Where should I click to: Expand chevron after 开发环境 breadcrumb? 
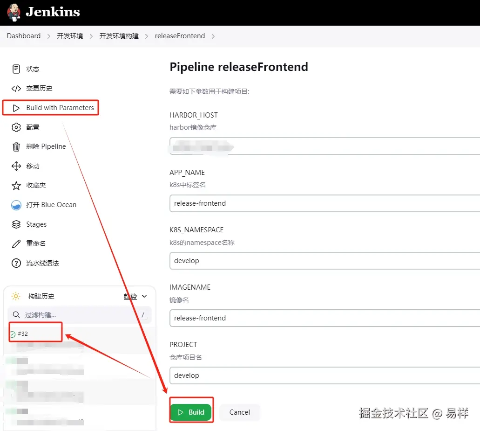click(x=91, y=36)
